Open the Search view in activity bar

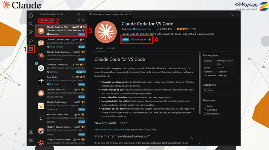pos(31,24)
